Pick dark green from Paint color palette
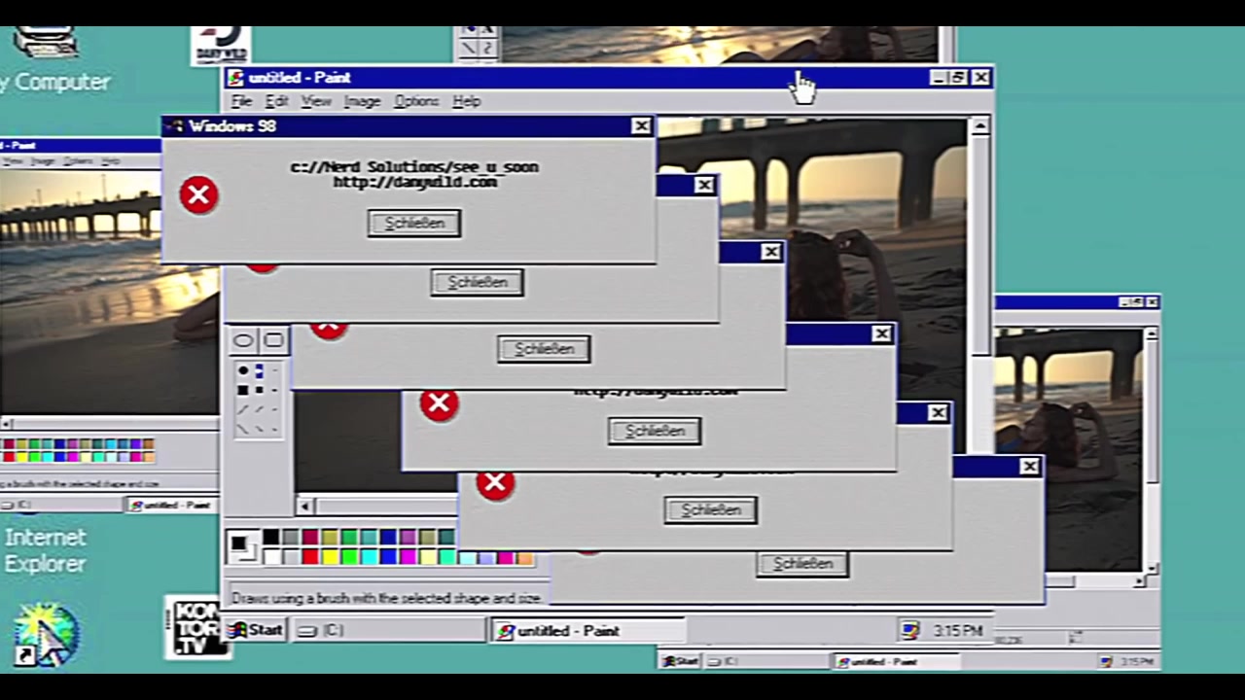 click(x=349, y=538)
